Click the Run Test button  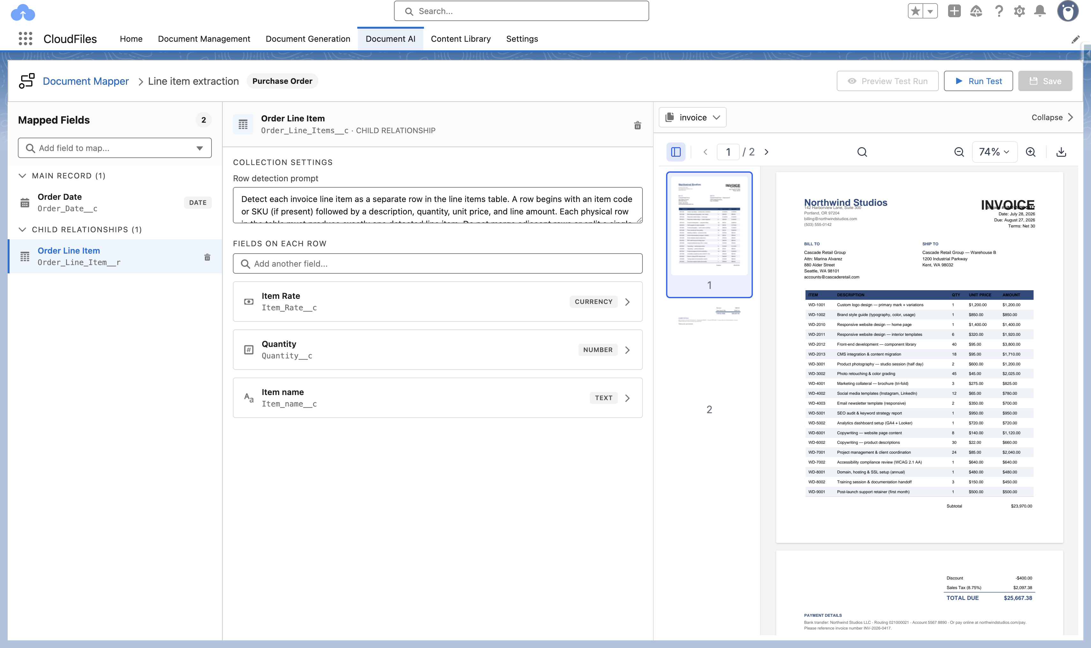pos(978,81)
